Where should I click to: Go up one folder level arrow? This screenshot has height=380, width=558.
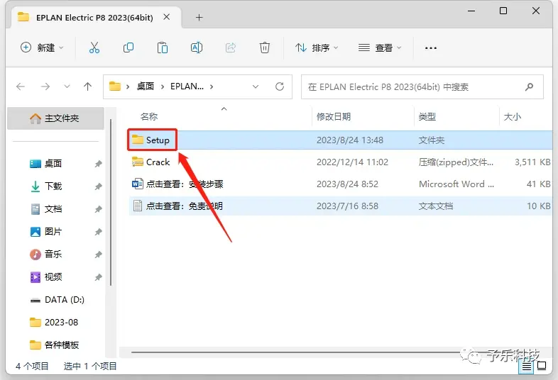pyautogui.click(x=87, y=86)
